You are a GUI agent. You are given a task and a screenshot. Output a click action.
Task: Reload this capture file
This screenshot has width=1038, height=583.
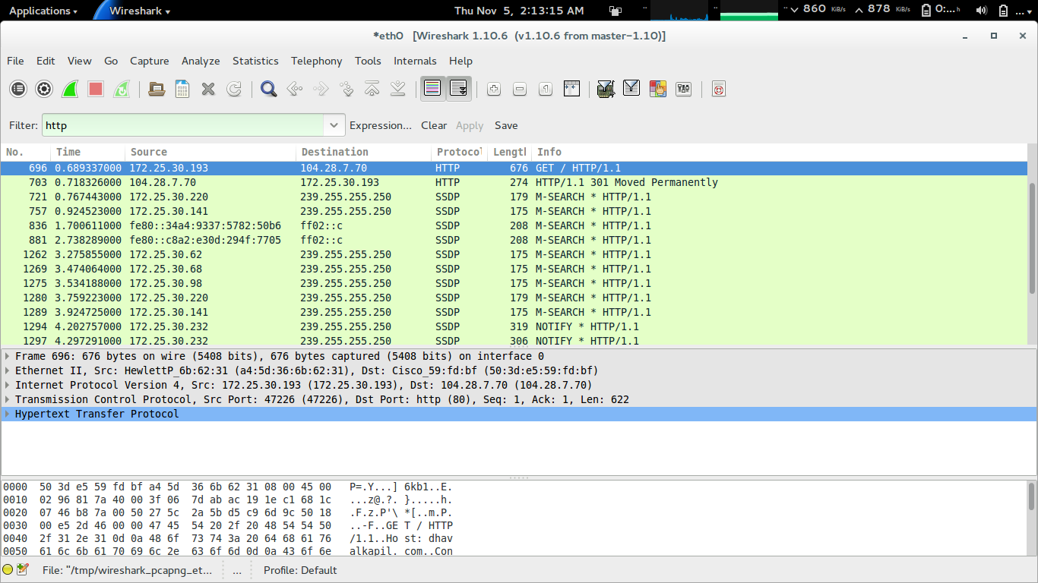point(234,89)
